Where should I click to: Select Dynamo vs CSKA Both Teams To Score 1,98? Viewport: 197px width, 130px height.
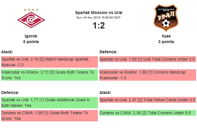[x=49, y=116]
